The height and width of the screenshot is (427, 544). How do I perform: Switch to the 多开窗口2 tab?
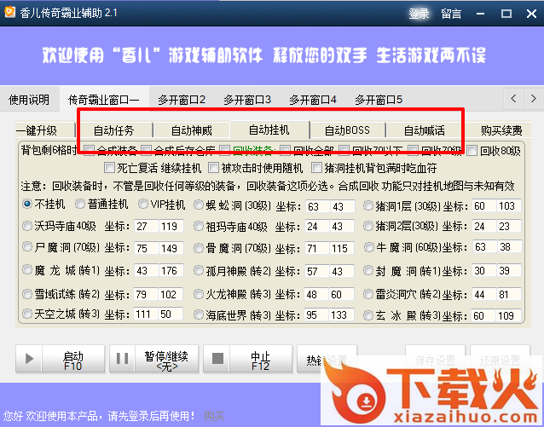coord(181,100)
